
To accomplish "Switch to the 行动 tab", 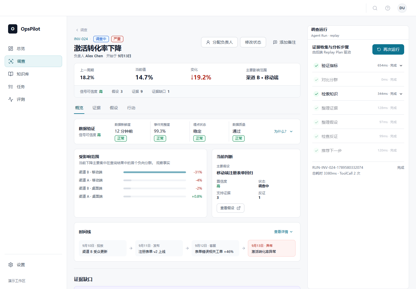I will (x=131, y=108).
